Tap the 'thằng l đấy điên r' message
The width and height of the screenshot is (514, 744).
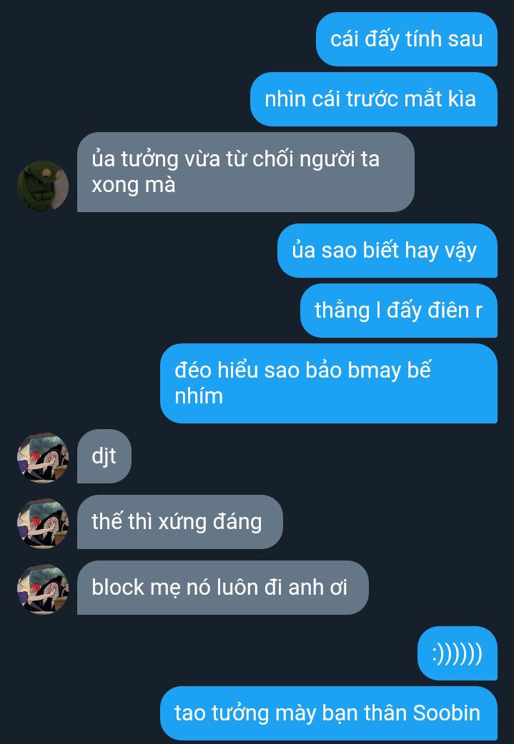(399, 311)
